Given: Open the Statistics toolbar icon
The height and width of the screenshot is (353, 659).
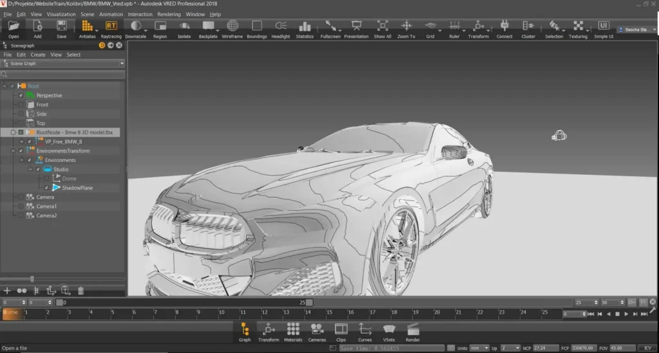Looking at the screenshot, I should click(304, 26).
